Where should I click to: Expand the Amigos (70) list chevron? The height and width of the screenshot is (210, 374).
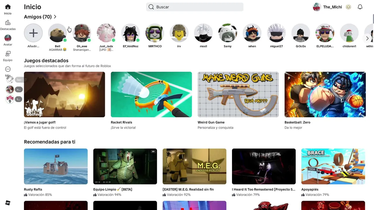(55, 17)
